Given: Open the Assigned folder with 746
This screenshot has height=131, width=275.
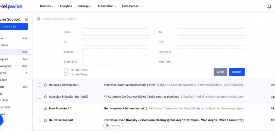Looking at the screenshot, I should point(14,59).
